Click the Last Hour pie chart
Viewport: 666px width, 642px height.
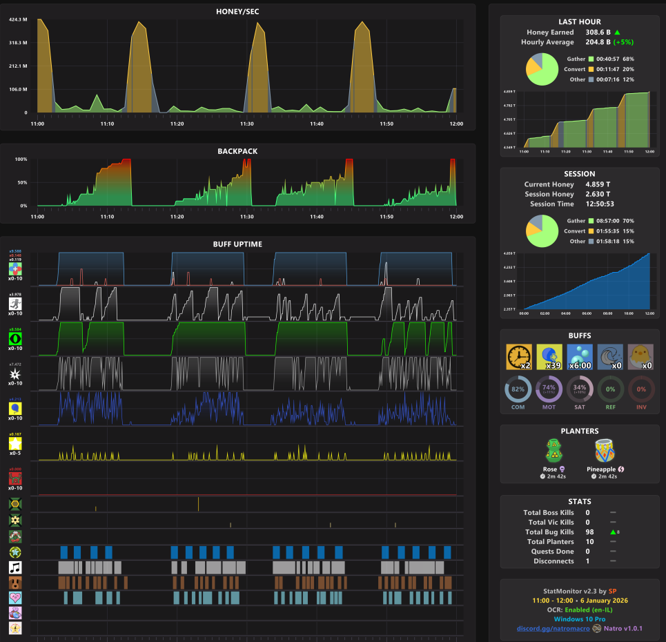pyautogui.click(x=542, y=69)
